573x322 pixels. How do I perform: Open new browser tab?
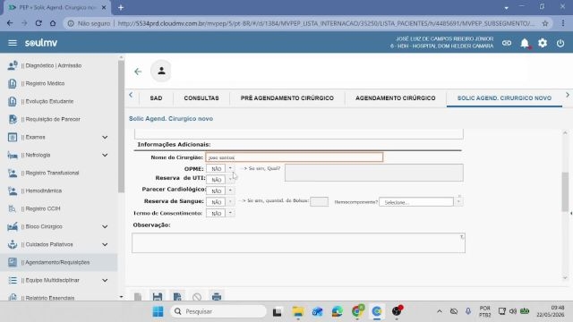(121, 7)
